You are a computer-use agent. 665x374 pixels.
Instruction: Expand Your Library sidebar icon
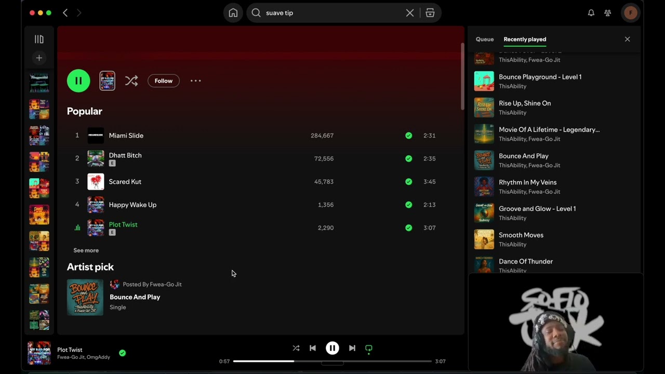point(39,39)
